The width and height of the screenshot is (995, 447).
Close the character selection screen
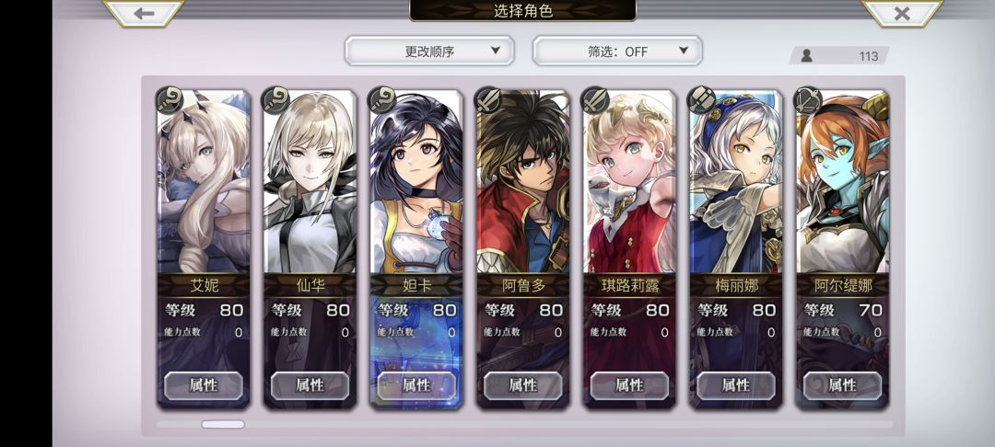[902, 13]
